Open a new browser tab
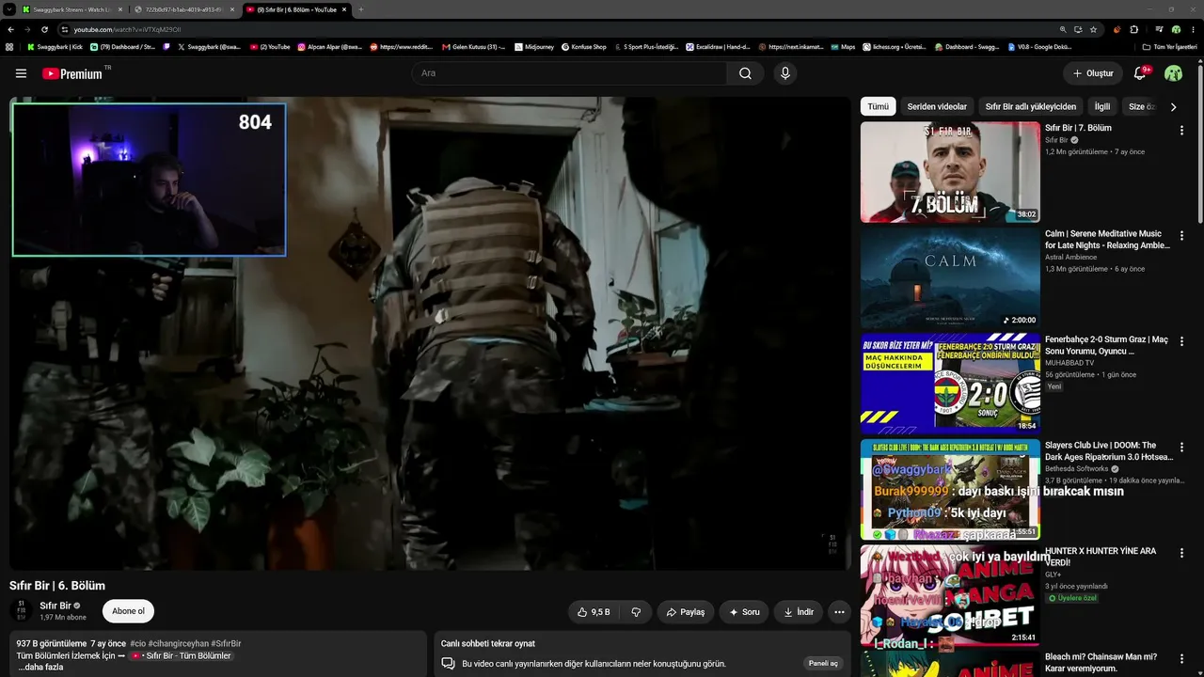This screenshot has height=677, width=1204. tap(361, 9)
